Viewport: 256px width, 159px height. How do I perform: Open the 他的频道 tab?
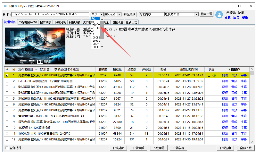pyautogui.click(x=117, y=22)
